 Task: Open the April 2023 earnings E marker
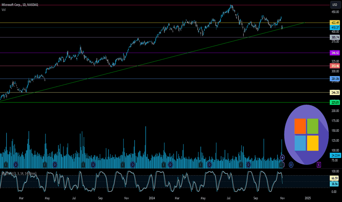[x=45, y=165]
